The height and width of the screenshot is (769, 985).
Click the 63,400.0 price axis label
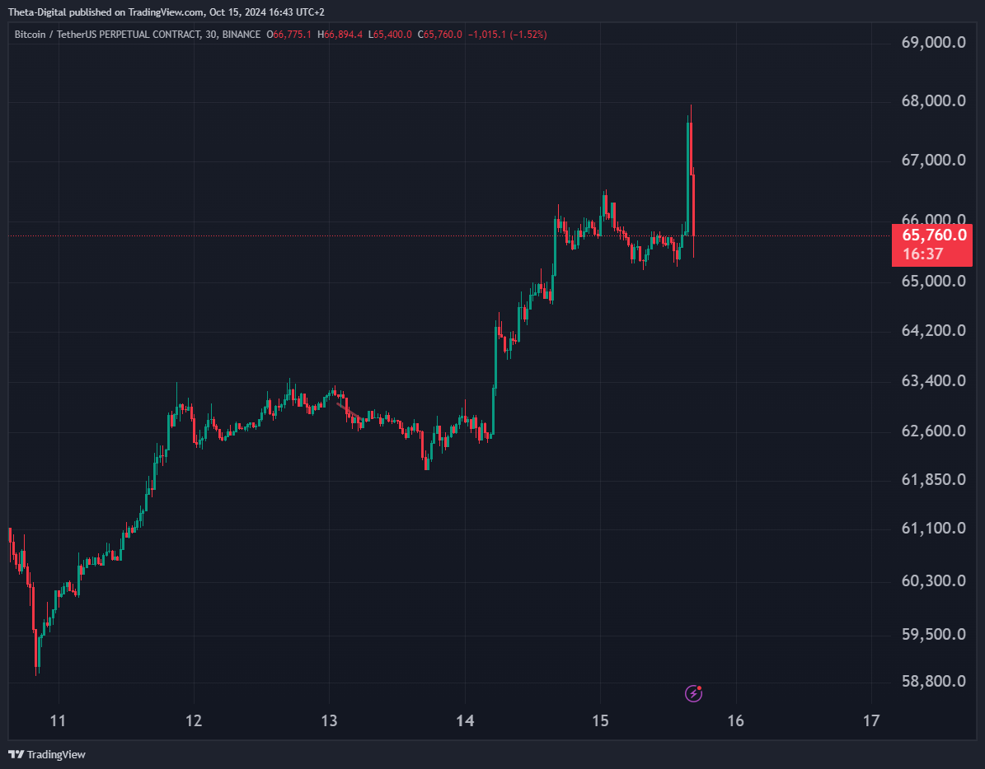pos(934,380)
